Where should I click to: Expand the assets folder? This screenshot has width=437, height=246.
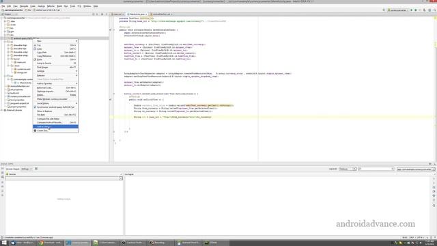click(5, 25)
